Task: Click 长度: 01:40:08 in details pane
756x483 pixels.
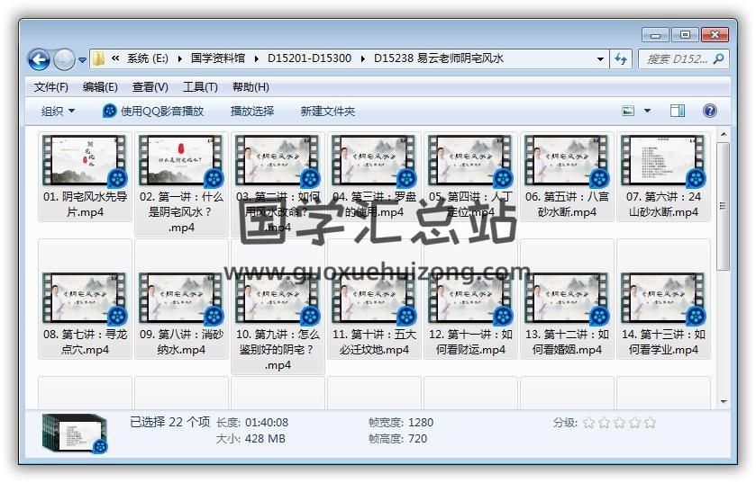Action: click(x=251, y=423)
